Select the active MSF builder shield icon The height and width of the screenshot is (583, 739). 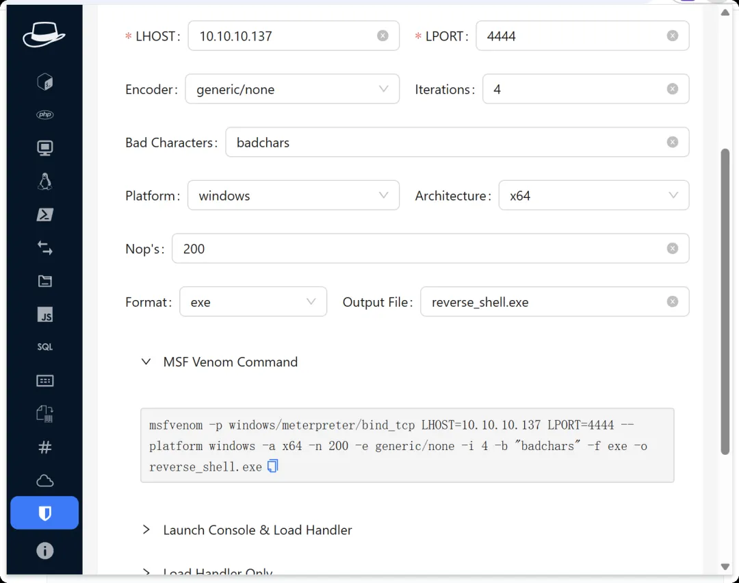point(44,512)
